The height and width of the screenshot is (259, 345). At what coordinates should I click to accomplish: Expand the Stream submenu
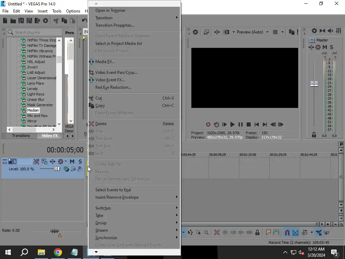[134, 230]
